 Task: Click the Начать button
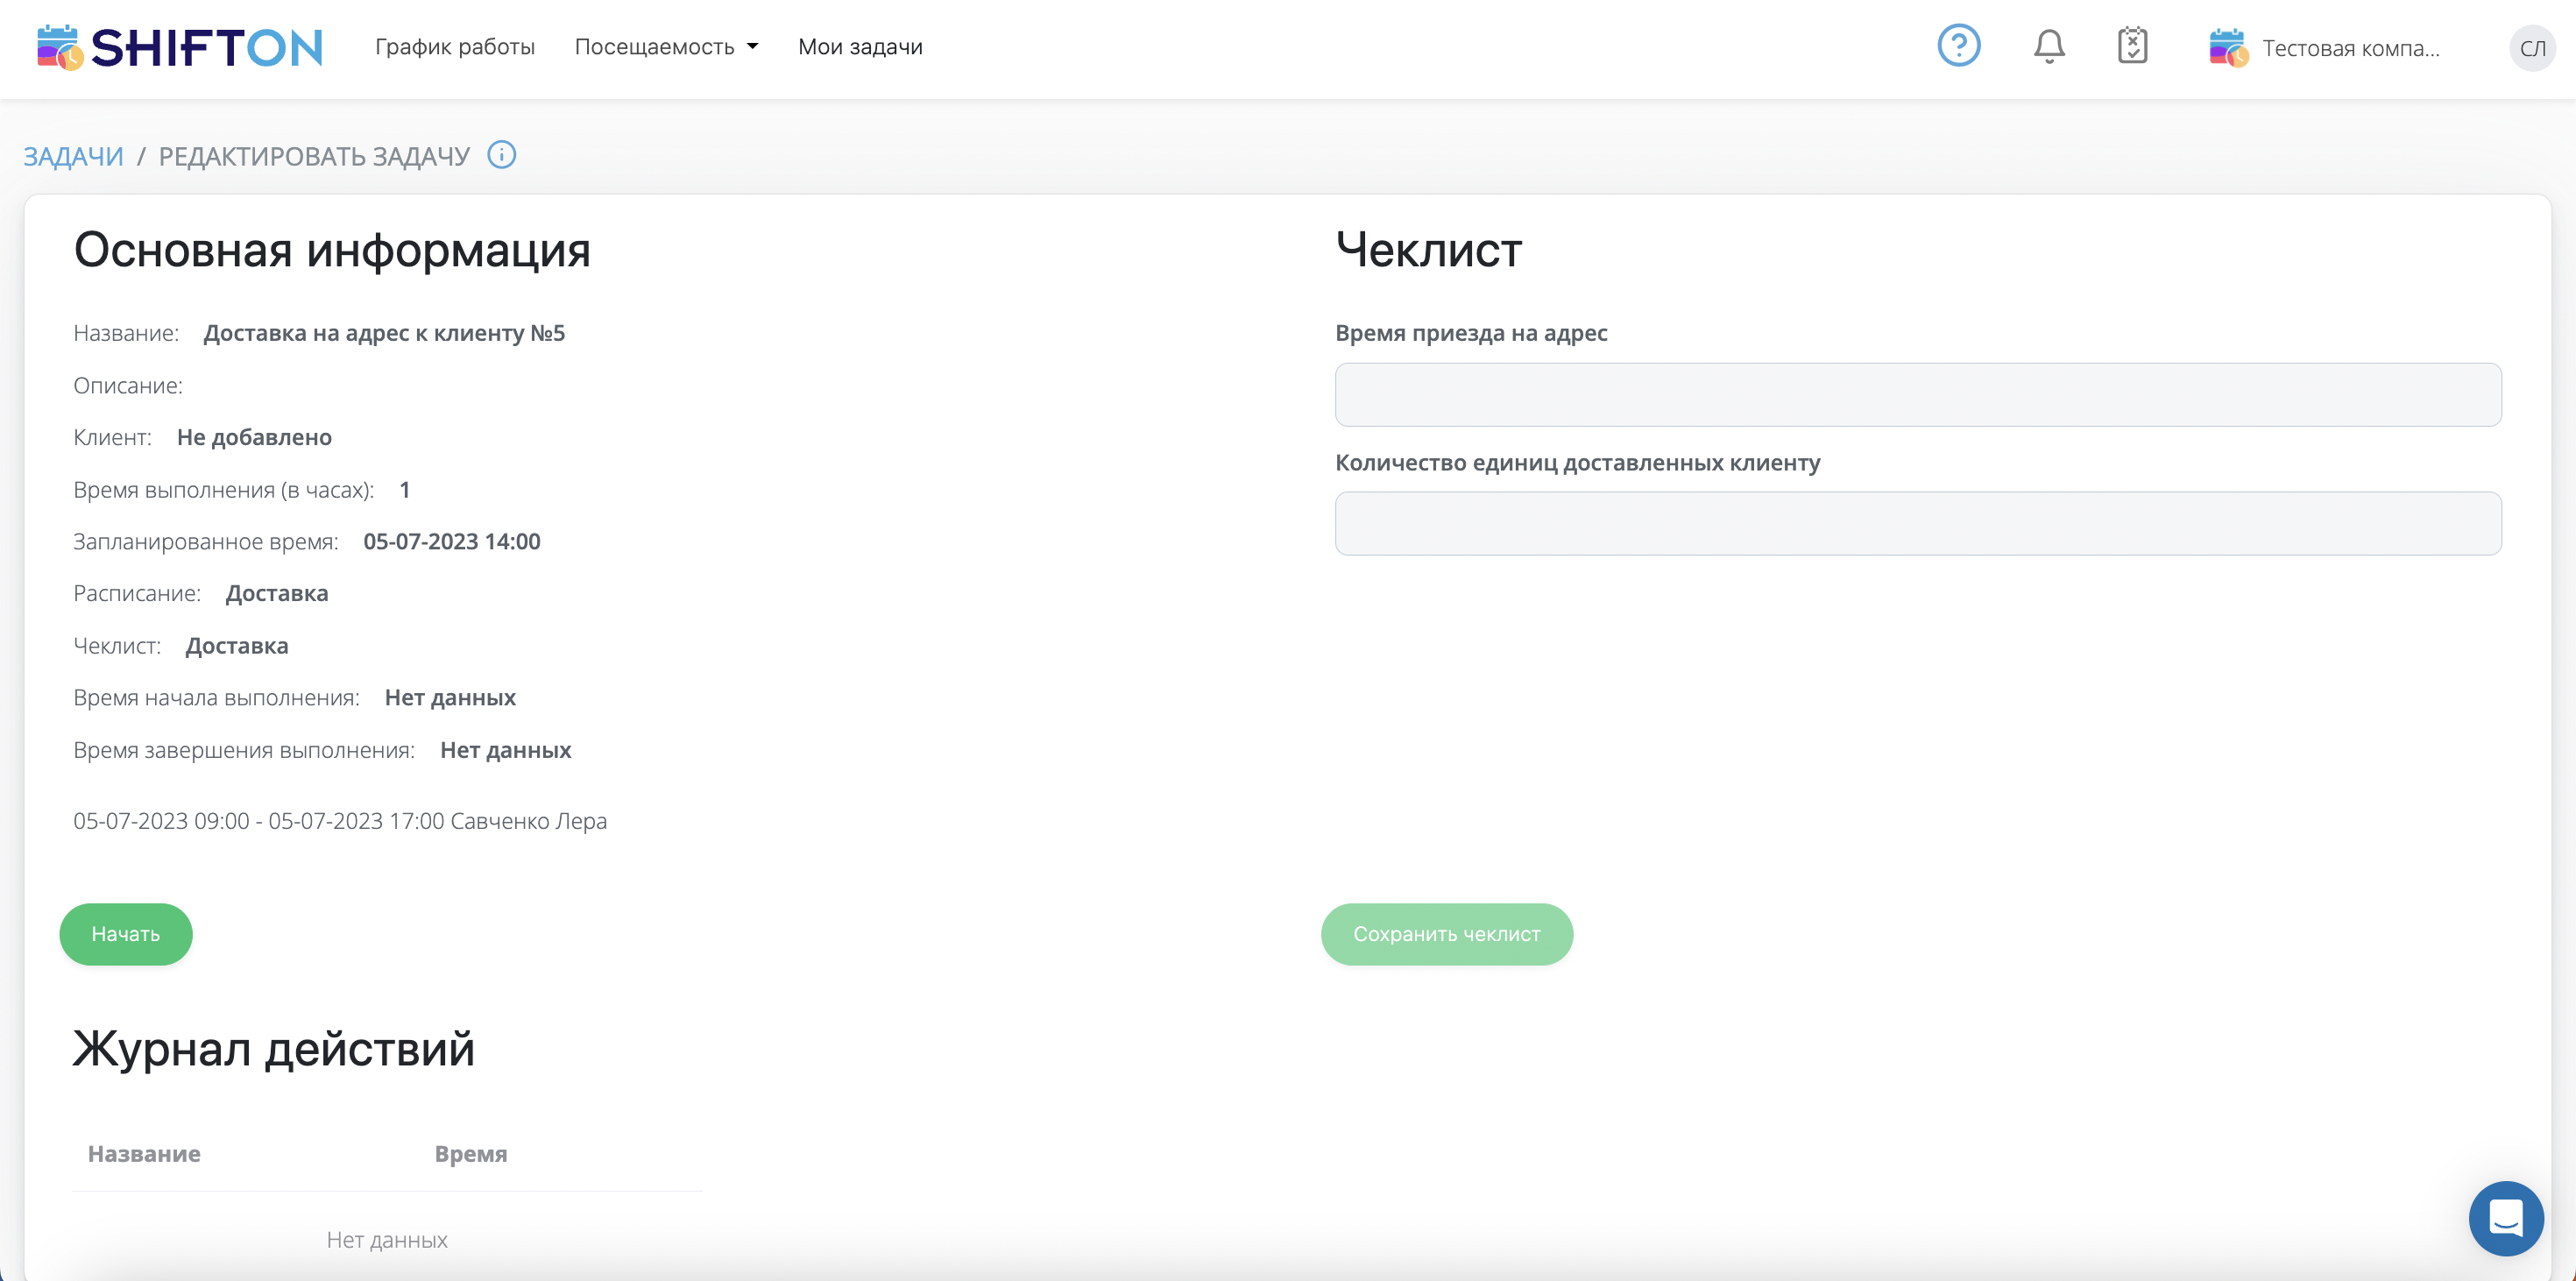point(126,934)
